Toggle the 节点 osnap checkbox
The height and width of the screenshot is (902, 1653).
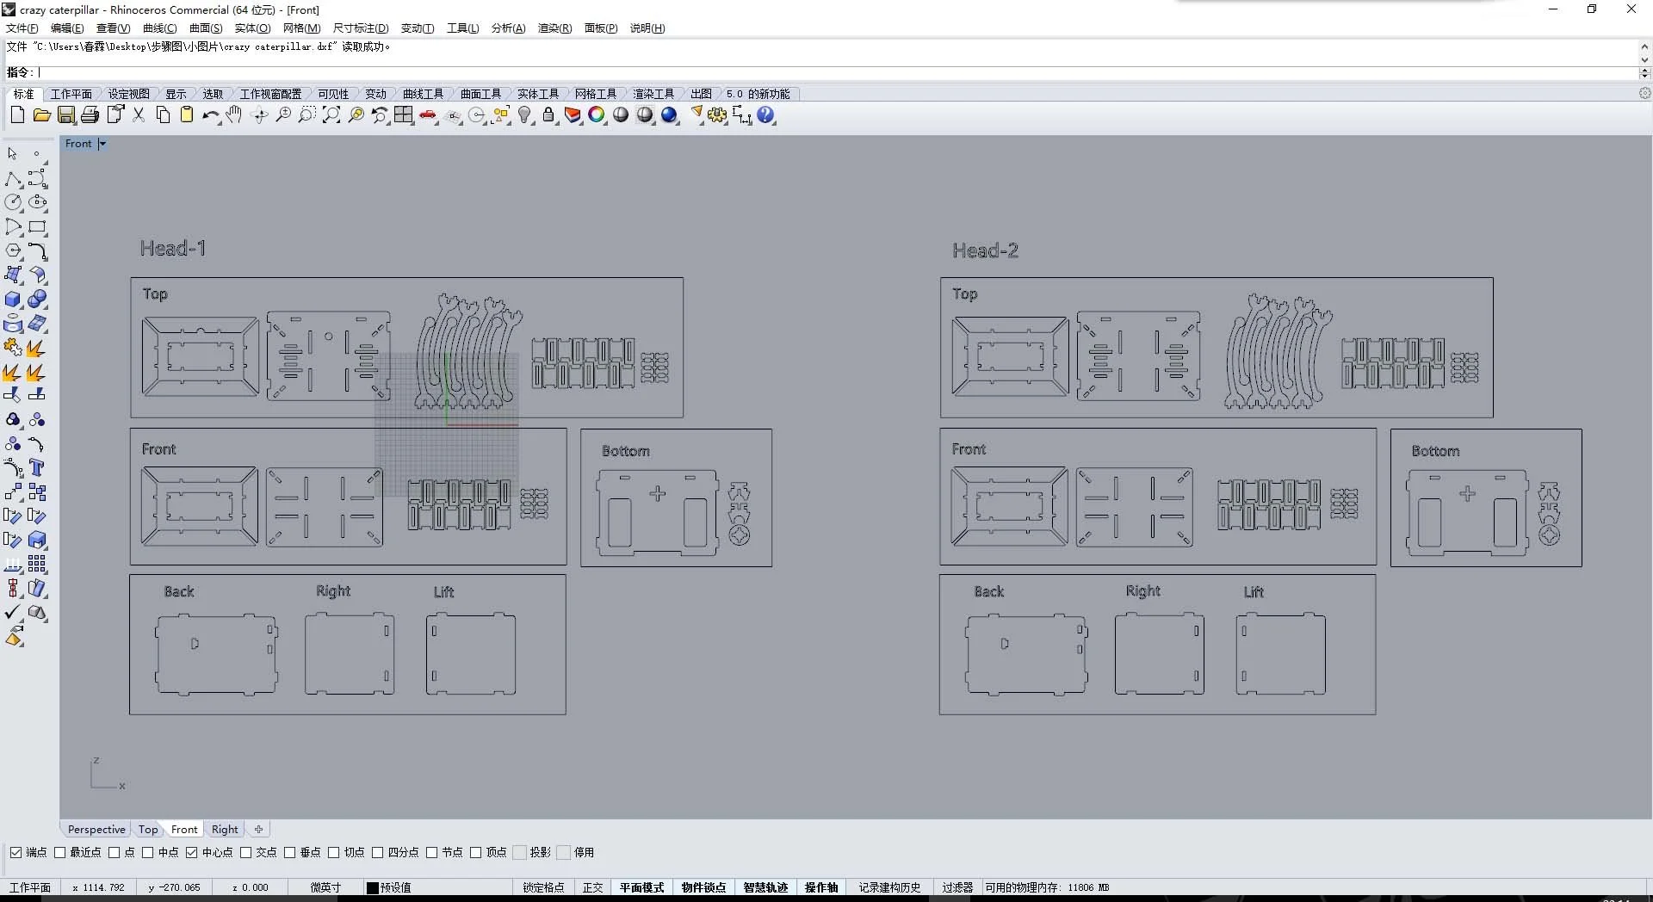(x=431, y=852)
